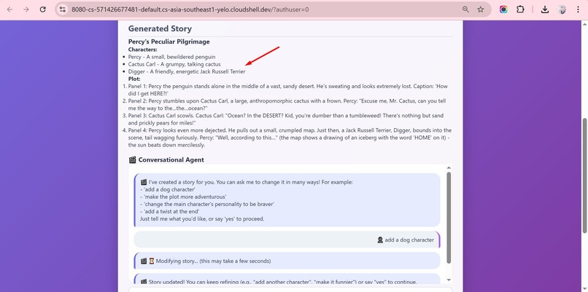Click the chat scrollbar down arrow
Screen dimensions: 588x292
coord(449,280)
